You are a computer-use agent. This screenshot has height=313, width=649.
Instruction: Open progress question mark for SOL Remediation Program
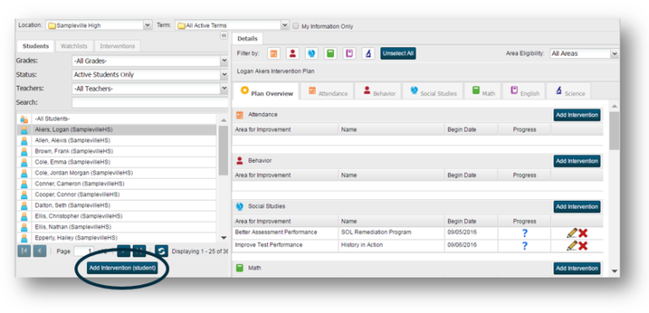point(525,233)
